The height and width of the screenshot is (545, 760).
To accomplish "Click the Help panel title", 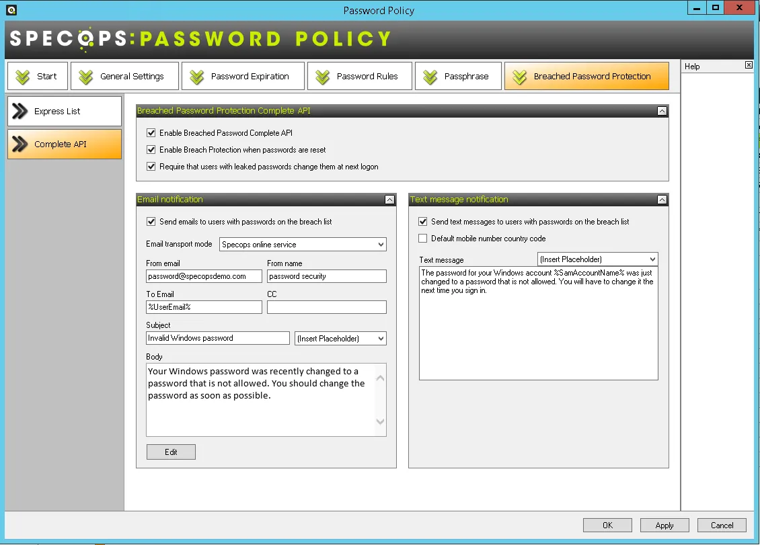I will (691, 67).
